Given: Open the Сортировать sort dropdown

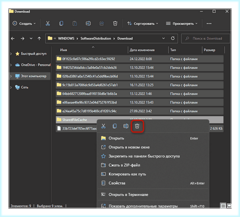Looking at the screenshot, I should tap(143, 24).
